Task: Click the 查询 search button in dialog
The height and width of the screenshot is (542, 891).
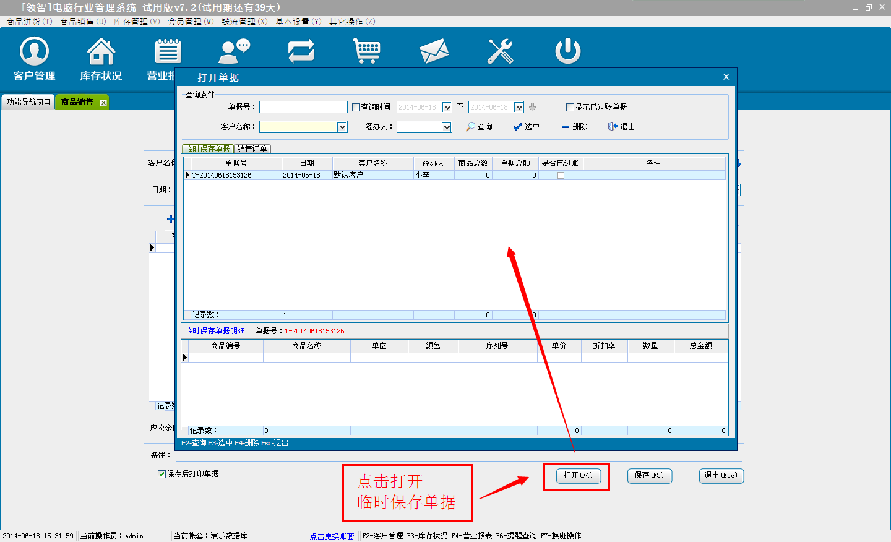Action: point(480,127)
